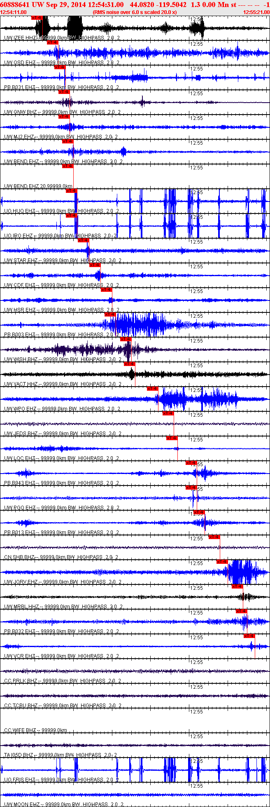Click the xT pick marker on PB B943 trace
Screen dimensions: 270x807
tap(191, 463)
